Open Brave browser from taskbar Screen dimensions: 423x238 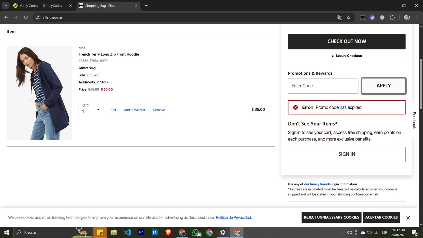pyautogui.click(x=168, y=233)
